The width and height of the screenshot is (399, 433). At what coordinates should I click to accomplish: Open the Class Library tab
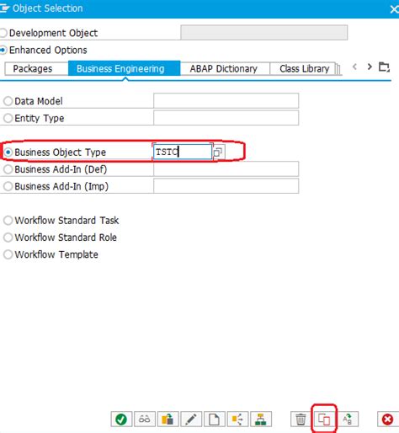pyautogui.click(x=304, y=68)
